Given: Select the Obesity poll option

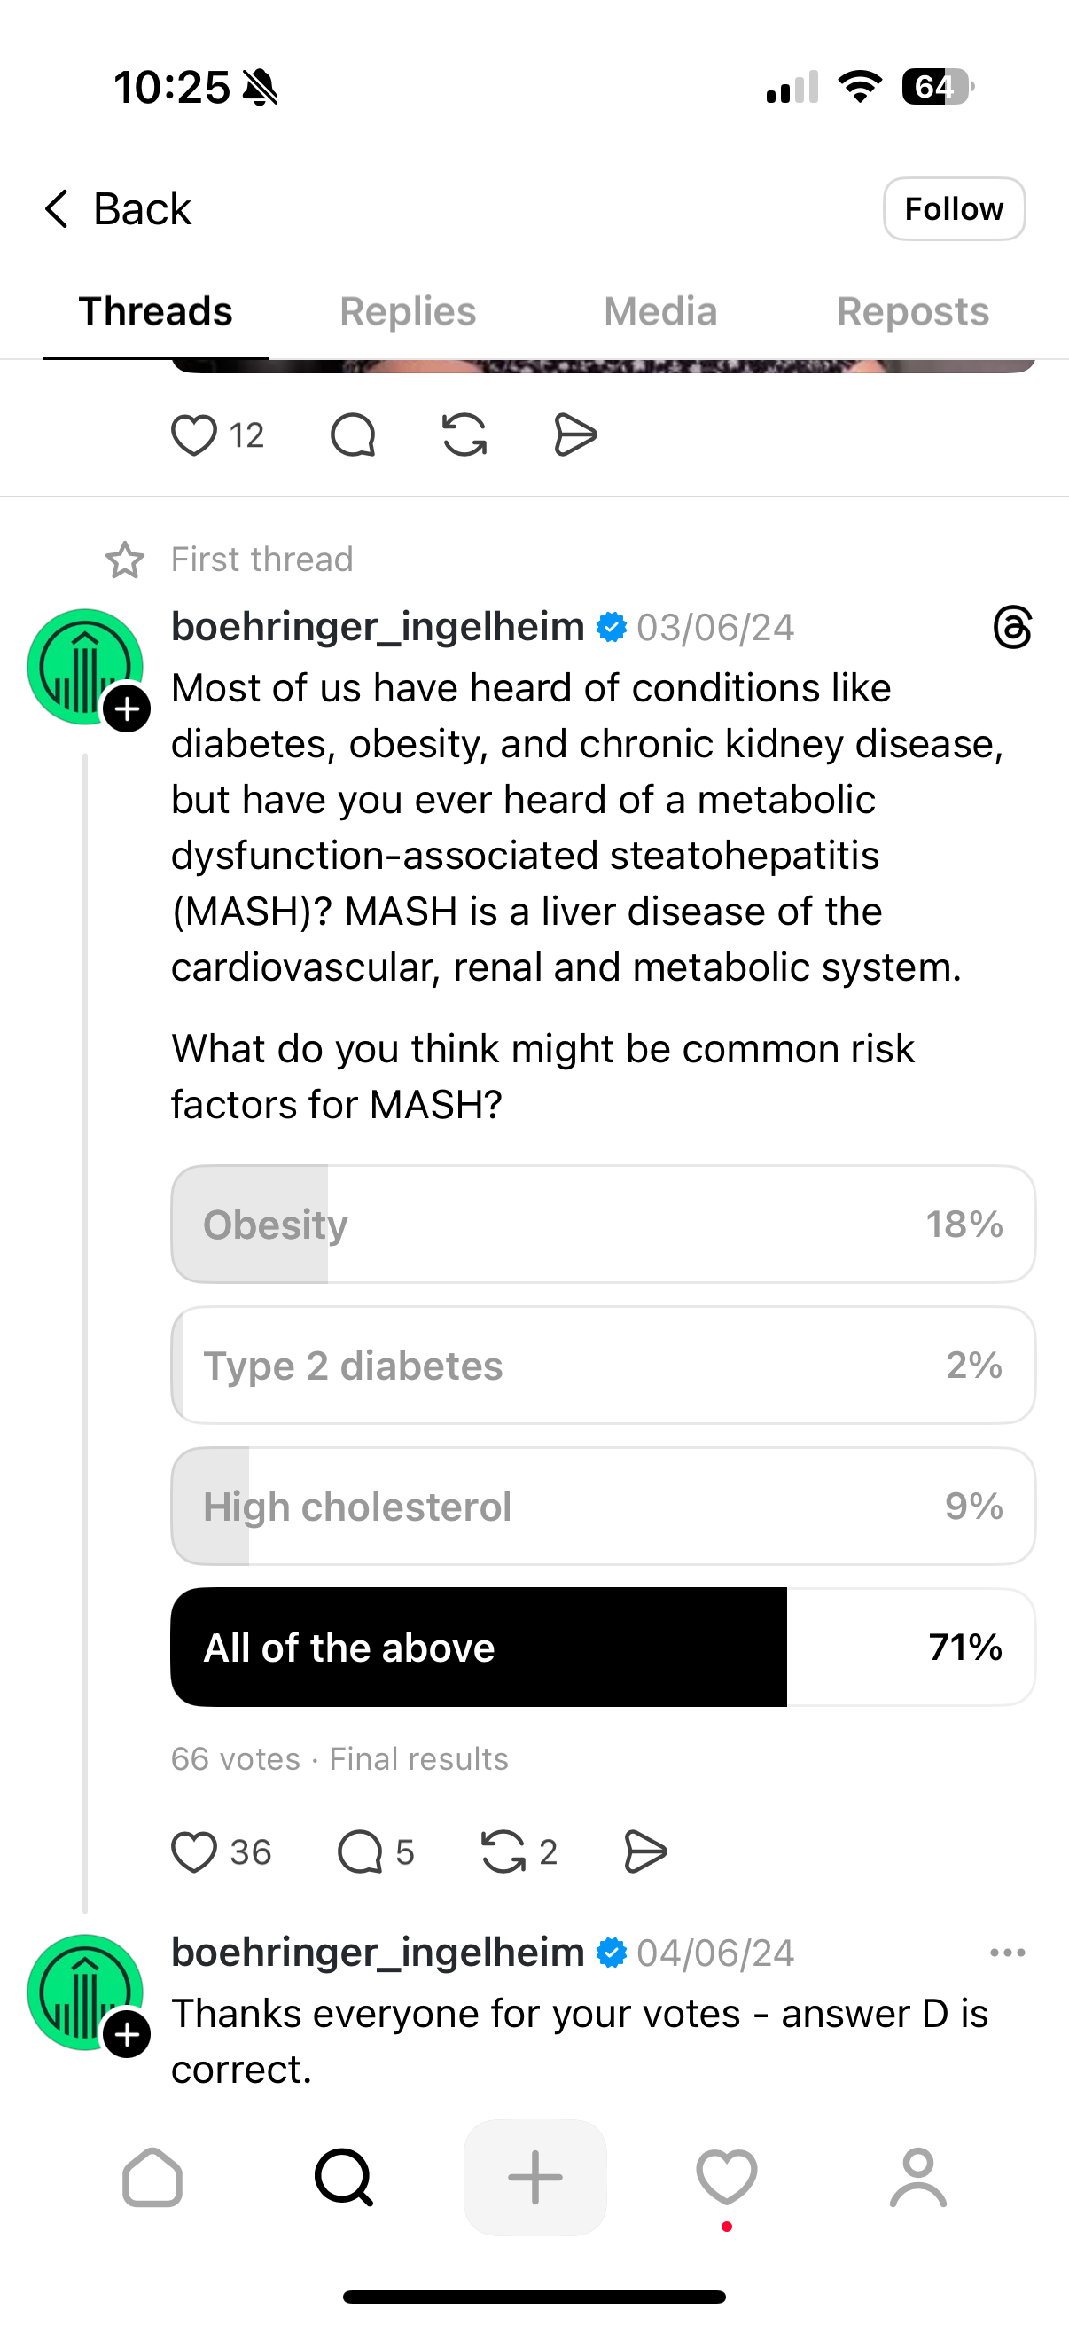Looking at the screenshot, I should (x=603, y=1225).
